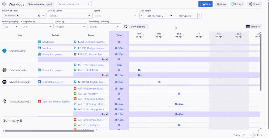Advance date range with right arrow

(x=200, y=16)
